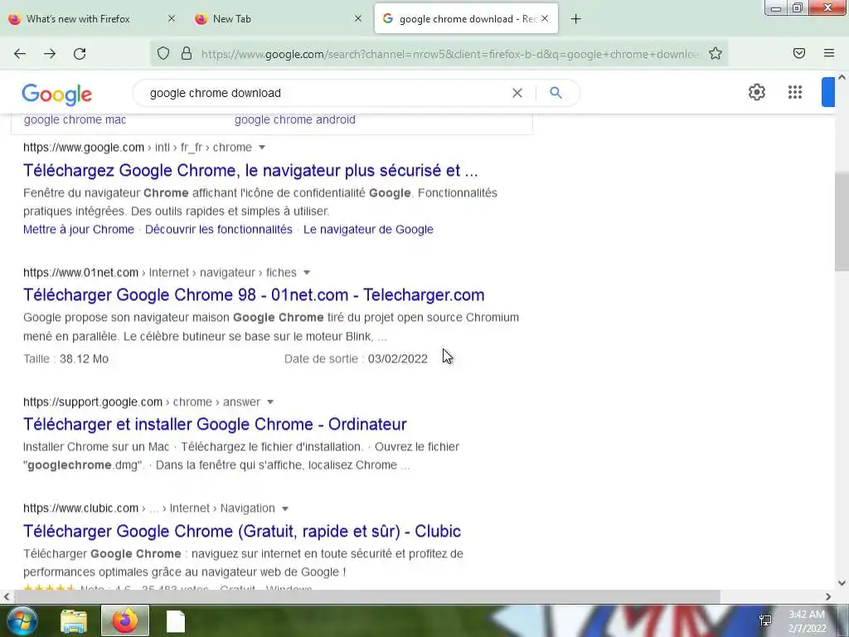Expand options for google.com chrome result
Viewport: 849px width, 637px height.
click(x=262, y=148)
